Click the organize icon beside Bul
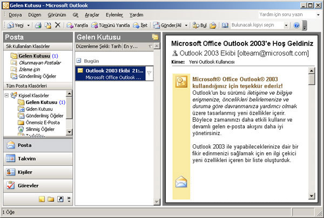Image resolution: width=324 pixels, height=218 pixels. coord(213,25)
